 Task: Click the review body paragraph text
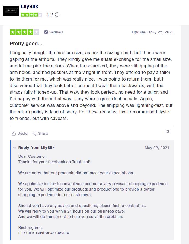coord(91,85)
